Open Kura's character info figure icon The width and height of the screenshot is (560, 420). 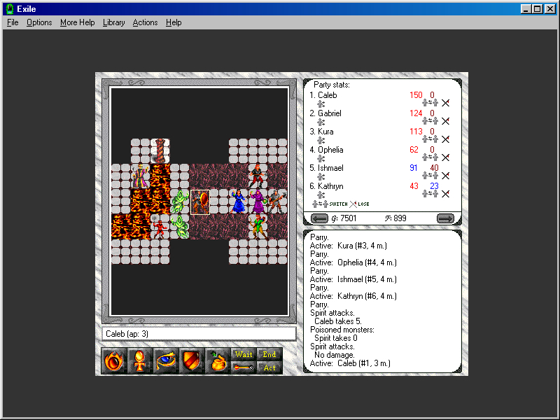(321, 141)
